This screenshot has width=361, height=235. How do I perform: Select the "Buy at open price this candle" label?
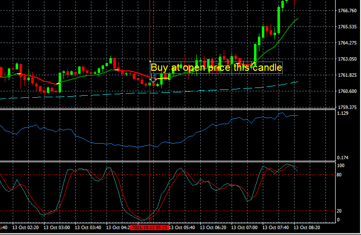point(216,68)
